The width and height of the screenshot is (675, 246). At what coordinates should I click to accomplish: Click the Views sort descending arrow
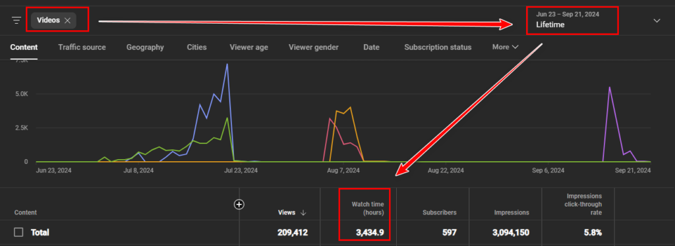[x=303, y=212]
